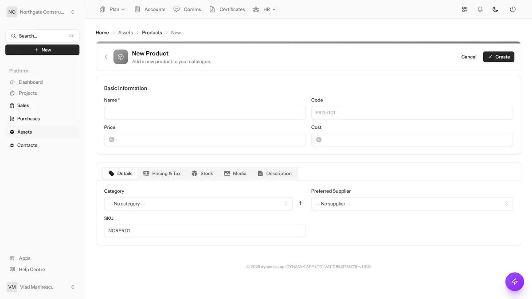Focus the Name input field
532x299 pixels.
[205, 113]
